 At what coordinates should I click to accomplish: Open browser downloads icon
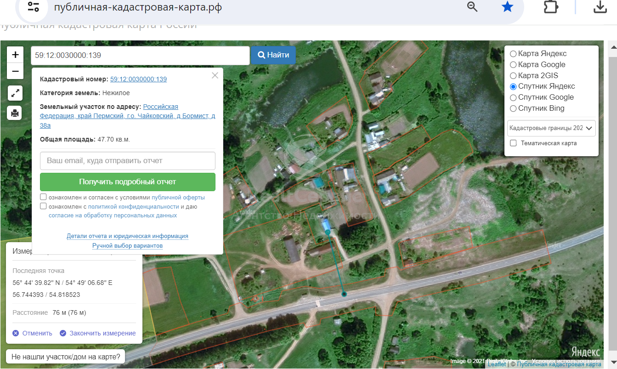[x=600, y=6]
